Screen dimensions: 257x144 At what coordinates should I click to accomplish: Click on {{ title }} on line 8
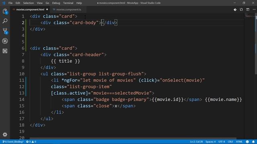pyautogui.click(x=65, y=61)
